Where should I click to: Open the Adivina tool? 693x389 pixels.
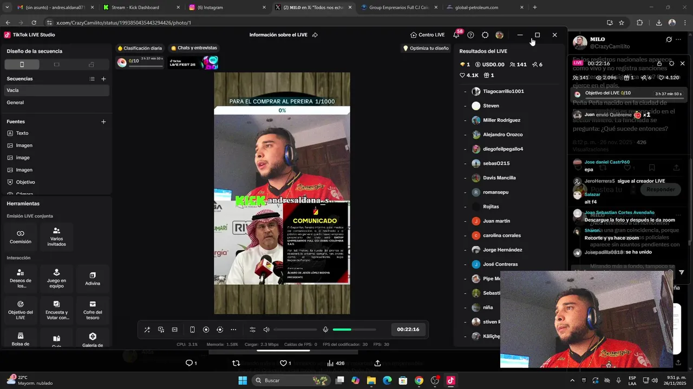pos(93,279)
